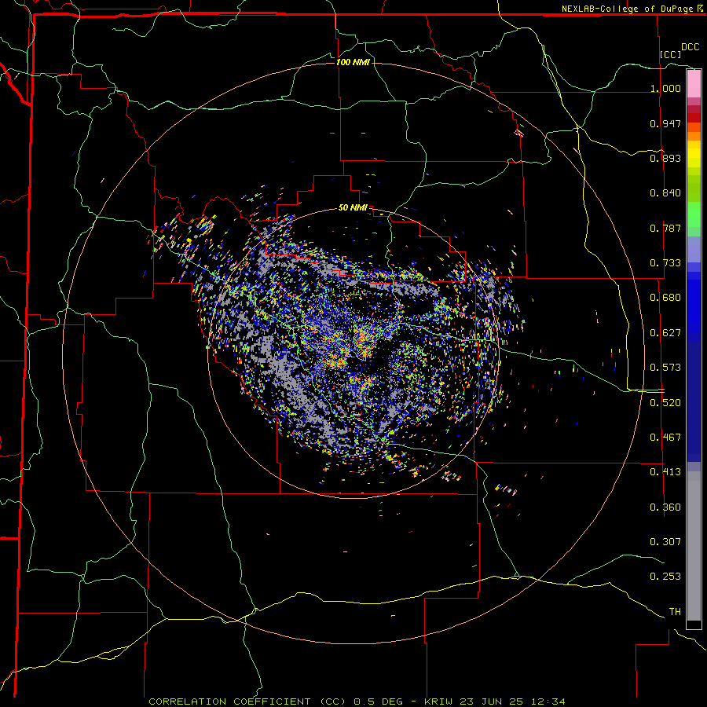This screenshot has width=707, height=707.
Task: Click the Correlation Coefficient caption at the bottom
Action: [357, 702]
